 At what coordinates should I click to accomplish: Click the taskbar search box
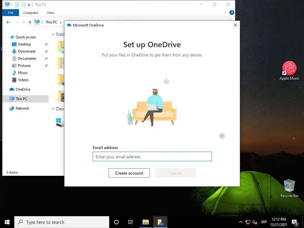pyautogui.click(x=62, y=222)
